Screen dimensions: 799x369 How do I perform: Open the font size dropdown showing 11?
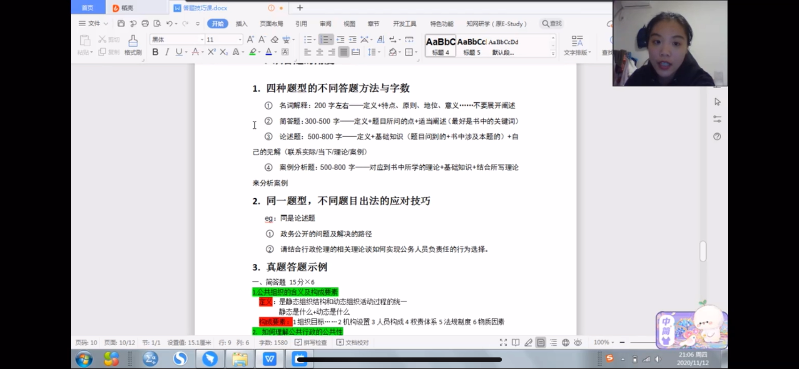(x=224, y=40)
